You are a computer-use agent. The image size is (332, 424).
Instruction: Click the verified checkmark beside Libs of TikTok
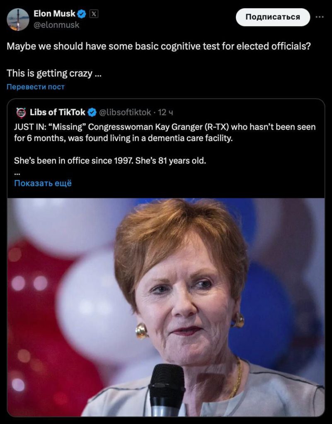[92, 112]
